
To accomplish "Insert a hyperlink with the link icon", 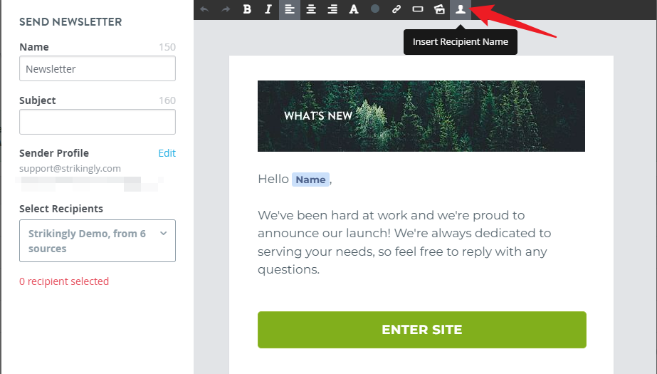I will click(396, 9).
